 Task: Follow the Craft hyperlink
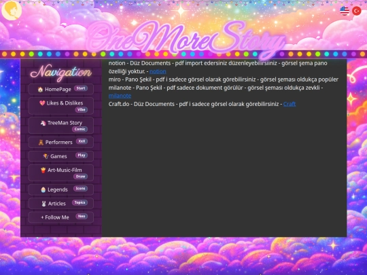pyautogui.click(x=290, y=104)
